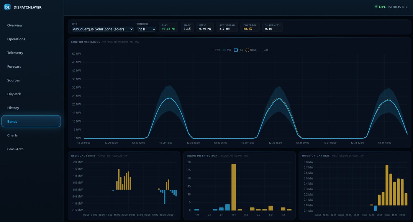Toggle the P50 line legend swatch
Image resolution: width=413 pixels, height=222 pixels.
[x=236, y=50]
